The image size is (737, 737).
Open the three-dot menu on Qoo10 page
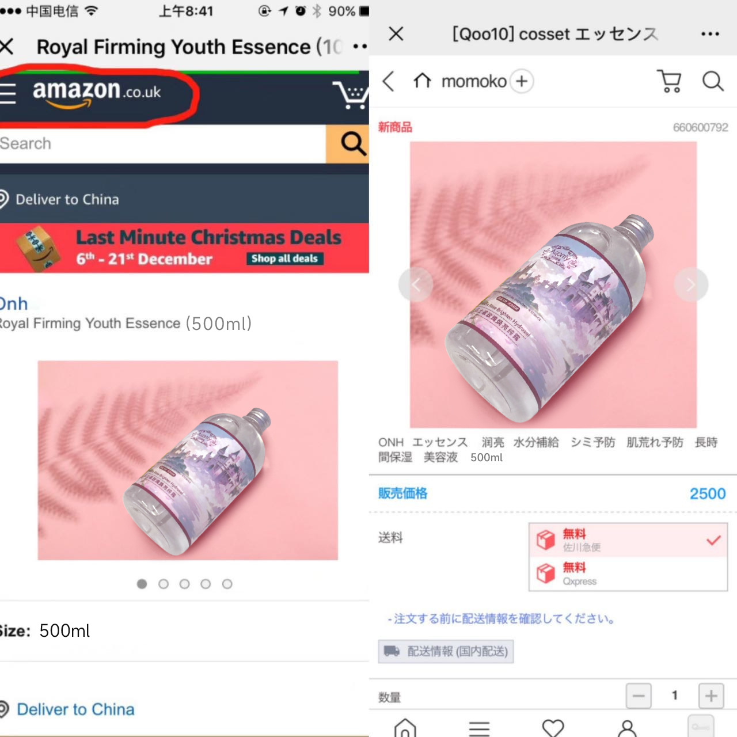(x=710, y=34)
